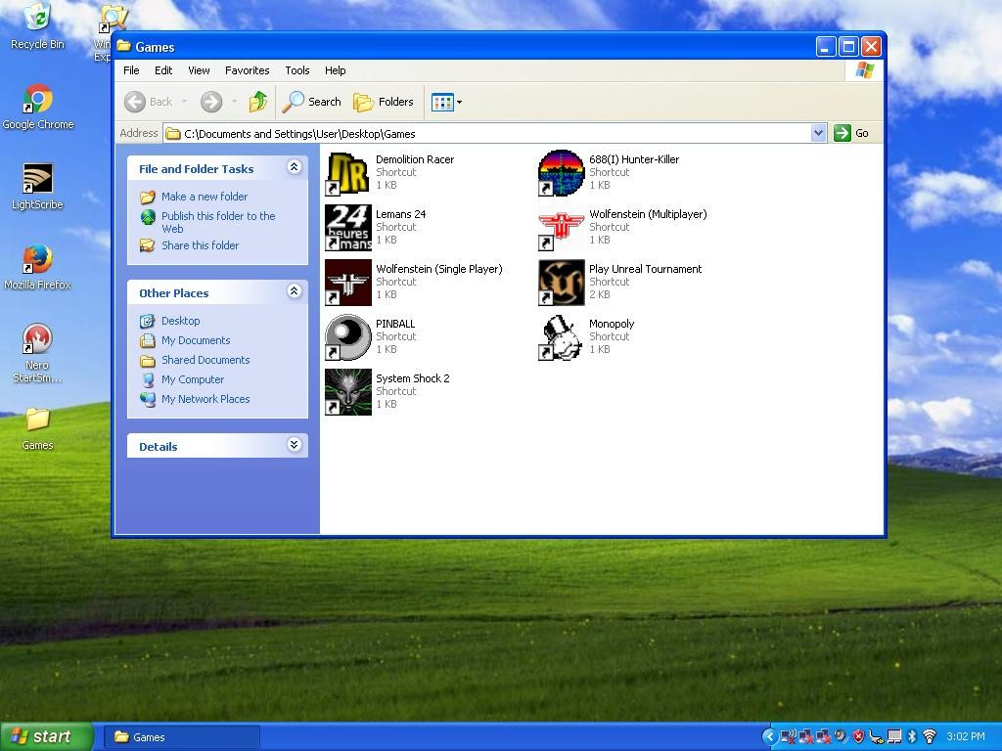Select the Monopoly shortcut icon

[562, 337]
